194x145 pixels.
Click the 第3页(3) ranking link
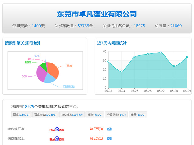[96, 129]
